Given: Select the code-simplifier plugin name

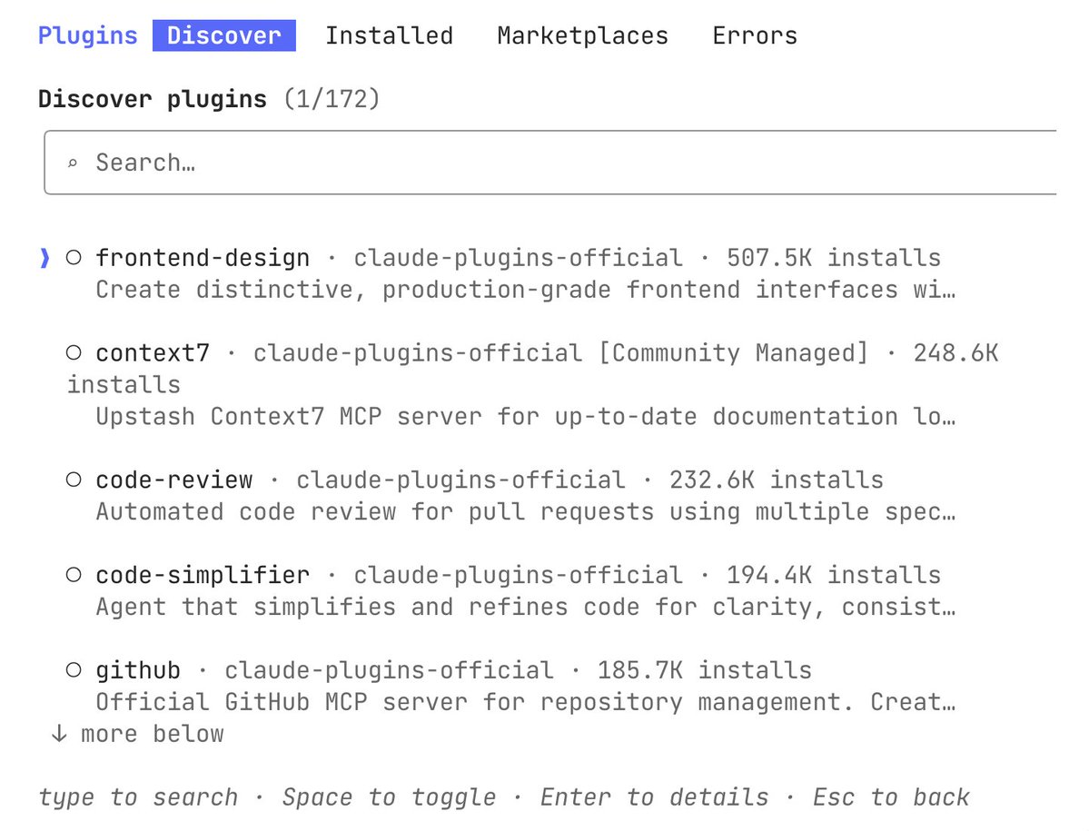Looking at the screenshot, I should click(203, 576).
